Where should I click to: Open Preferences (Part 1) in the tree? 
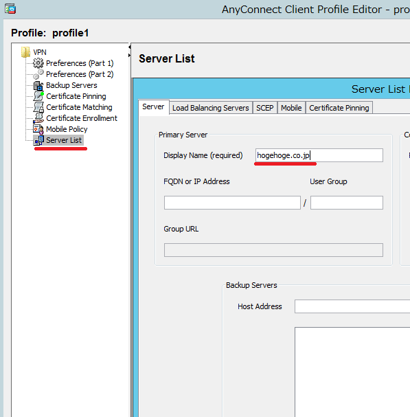[80, 63]
